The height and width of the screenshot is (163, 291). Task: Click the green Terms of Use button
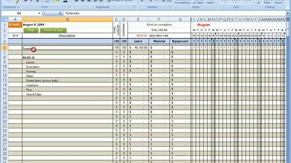click(x=53, y=30)
